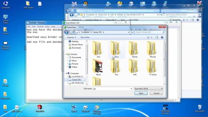
Task: Open view options dropdown arrow in dialog
Action: (x=152, y=37)
